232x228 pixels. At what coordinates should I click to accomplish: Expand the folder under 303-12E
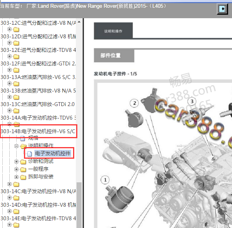click(x=9, y=56)
